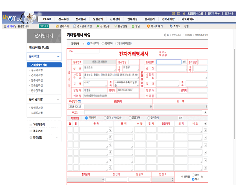The image size is (237, 196).
Task: Expand 환경설정 in sidebar
Action: tap(58, 138)
